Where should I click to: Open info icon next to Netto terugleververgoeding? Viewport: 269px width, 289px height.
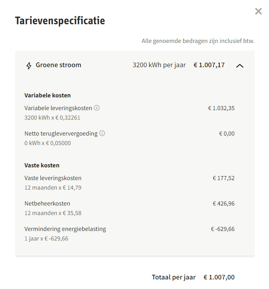pyautogui.click(x=102, y=133)
